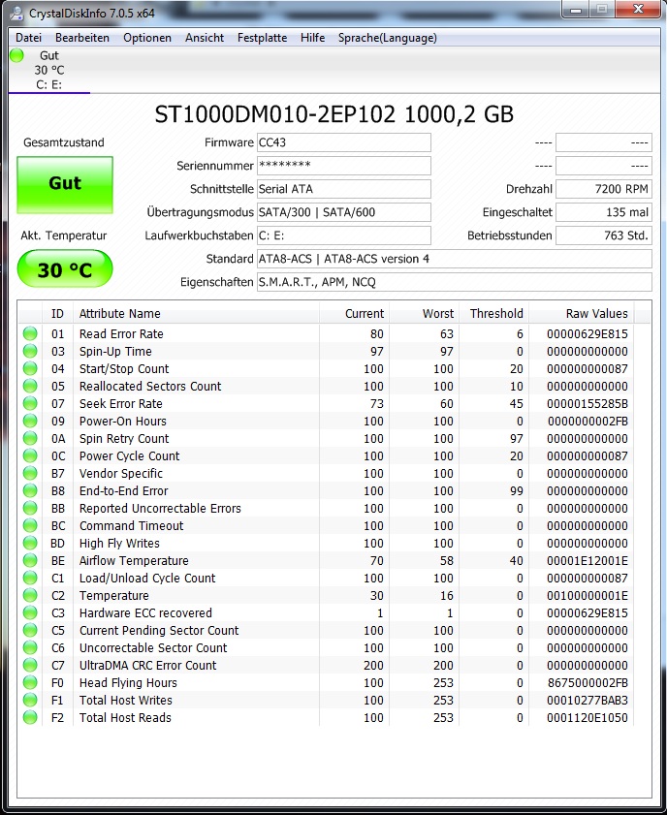Click the Worst column header
This screenshot has width=667, height=815.
point(425,313)
